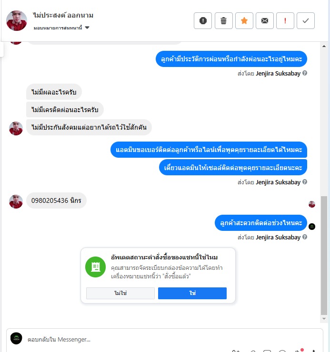Flag conversation with red exclamation icon
Screen dimensions: 330x352
tap(285, 20)
